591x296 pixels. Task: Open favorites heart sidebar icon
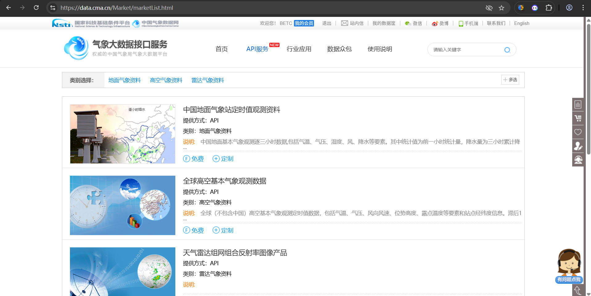[x=578, y=132]
